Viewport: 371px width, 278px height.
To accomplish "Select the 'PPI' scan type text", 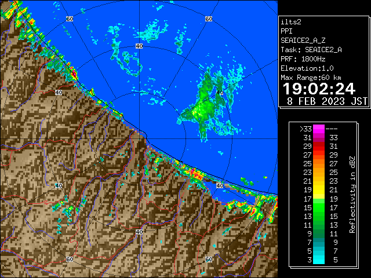I will (x=286, y=31).
